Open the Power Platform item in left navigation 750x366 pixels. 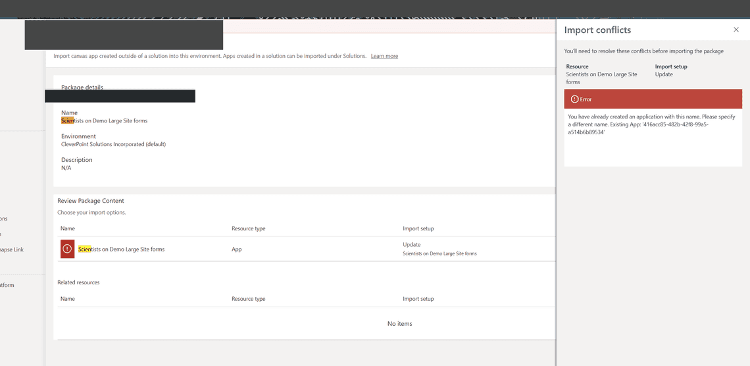7,285
